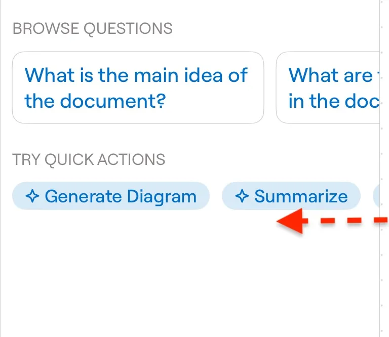389x337 pixels.
Task: Click the word "Summarize" in its chip
Action: pos(301,196)
